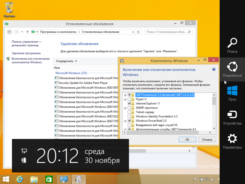Click the Windows Components title bar icon
This screenshot has height=184, width=245.
pyautogui.click(x=122, y=61)
